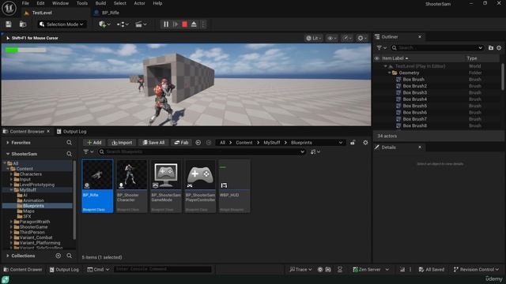Open the viewport settings gear menu
The width and height of the screenshot is (506, 284).
(362, 38)
